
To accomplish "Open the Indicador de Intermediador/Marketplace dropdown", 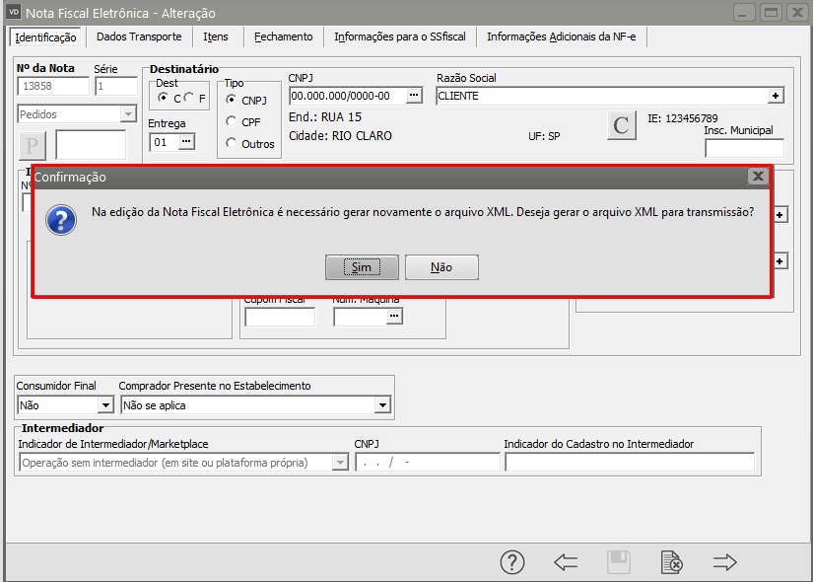I will point(341,463).
